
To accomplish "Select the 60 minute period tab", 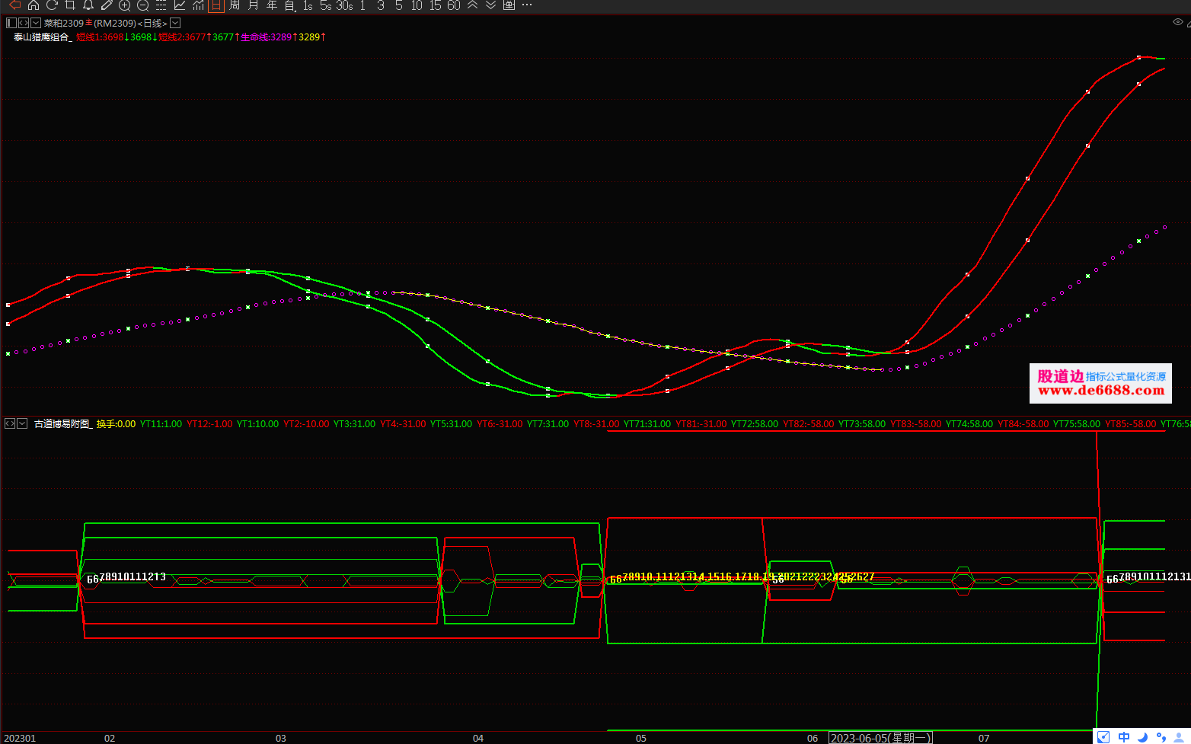I will 453,5.
